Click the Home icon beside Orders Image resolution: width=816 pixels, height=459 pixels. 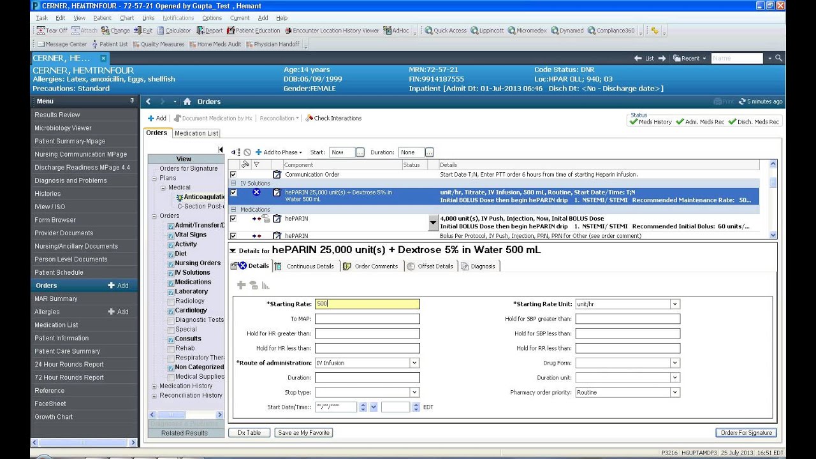[x=187, y=101]
